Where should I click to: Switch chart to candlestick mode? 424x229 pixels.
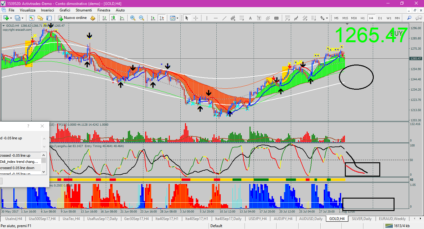[x=113, y=18]
